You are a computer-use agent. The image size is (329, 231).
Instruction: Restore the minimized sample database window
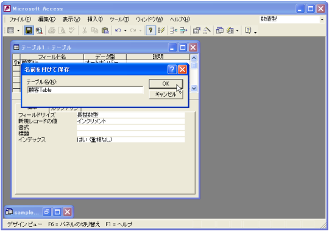[46, 212]
